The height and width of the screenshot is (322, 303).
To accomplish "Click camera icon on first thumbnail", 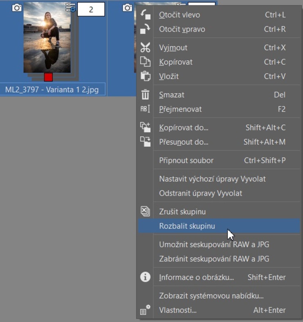I will tap(17, 8).
